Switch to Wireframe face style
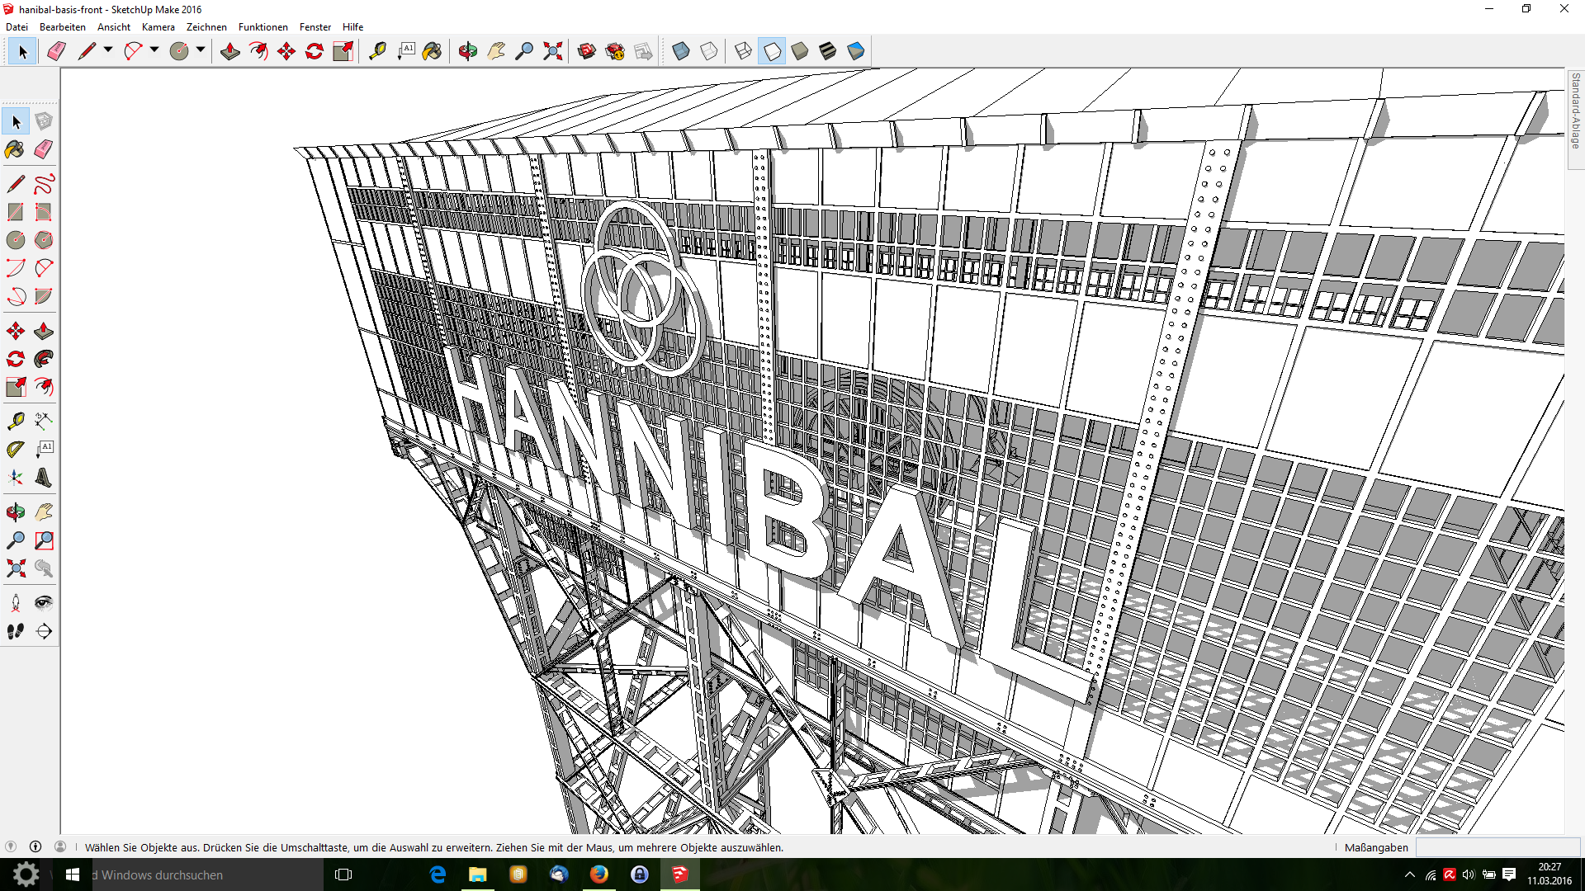The height and width of the screenshot is (891, 1585). pyautogui.click(x=743, y=51)
